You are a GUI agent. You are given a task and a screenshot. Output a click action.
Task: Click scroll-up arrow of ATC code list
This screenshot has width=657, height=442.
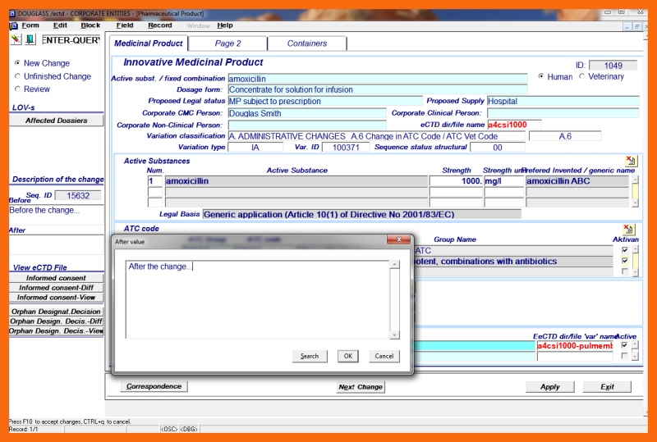coord(636,249)
